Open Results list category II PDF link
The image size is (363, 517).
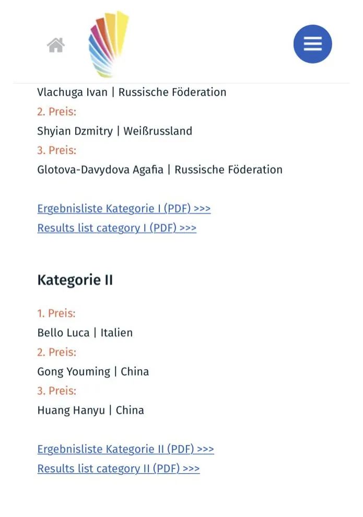coord(119,468)
